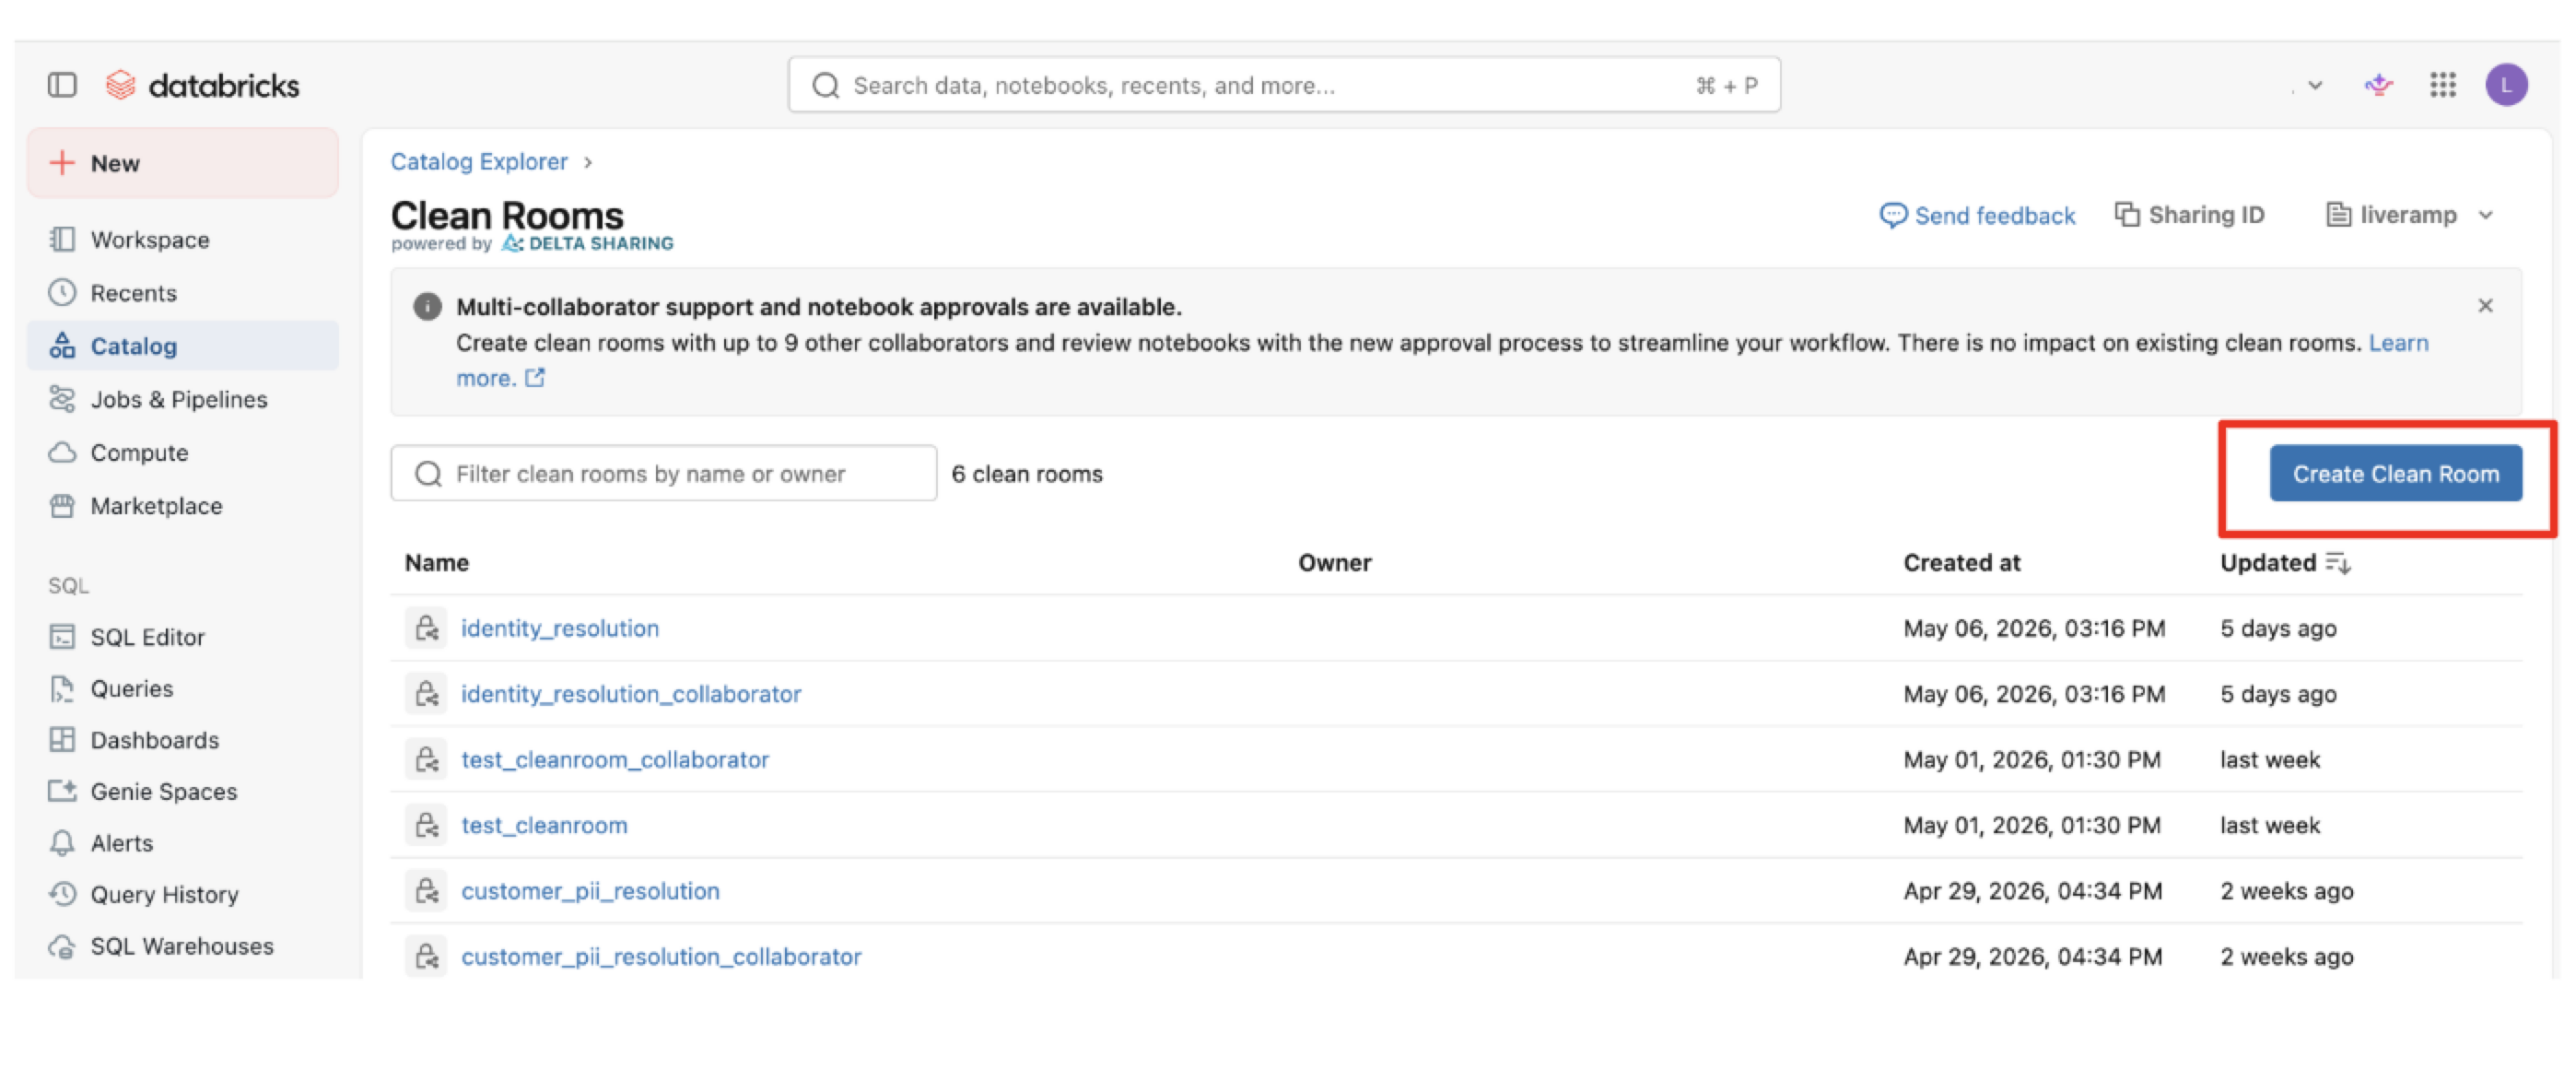Click the Catalog sidebar icon
The height and width of the screenshot is (1069, 2576).
click(62, 346)
